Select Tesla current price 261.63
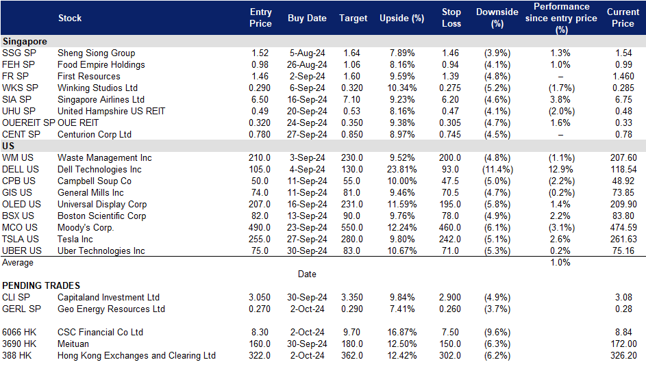 click(x=623, y=239)
